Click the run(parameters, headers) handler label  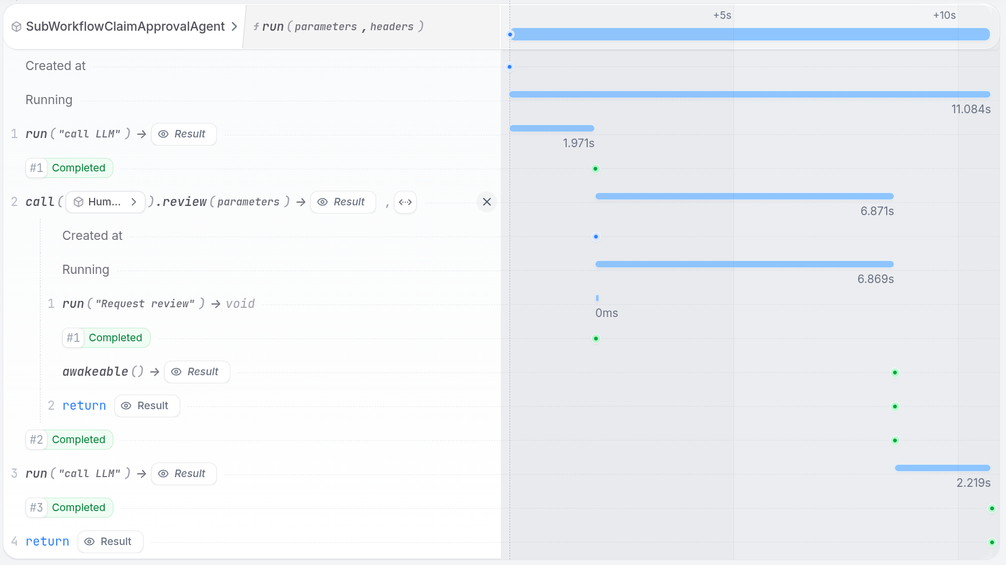[x=338, y=26]
